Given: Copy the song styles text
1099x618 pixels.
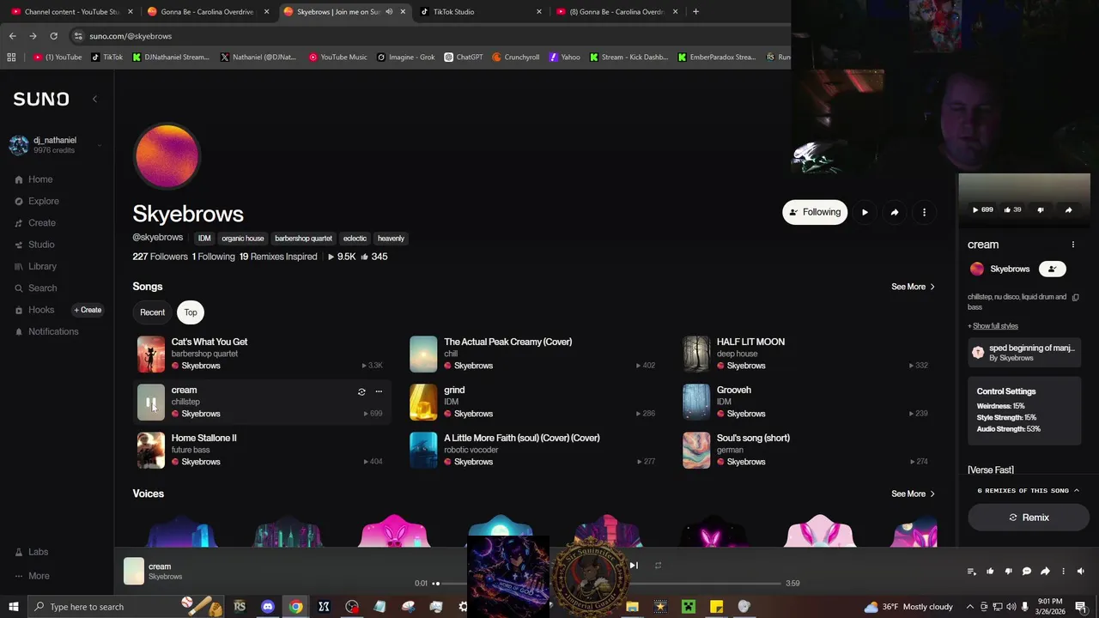Looking at the screenshot, I should coord(1075,297).
